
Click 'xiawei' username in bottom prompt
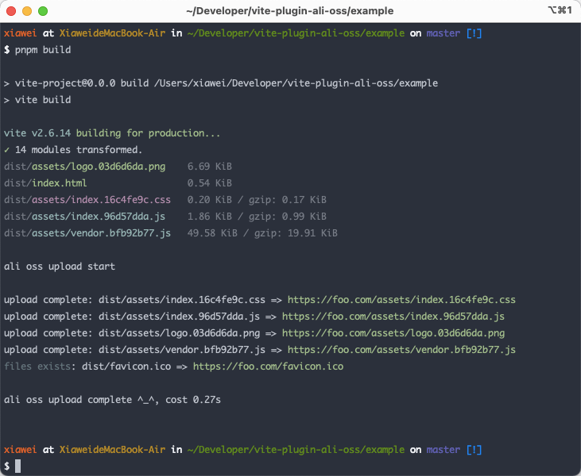tap(21, 450)
